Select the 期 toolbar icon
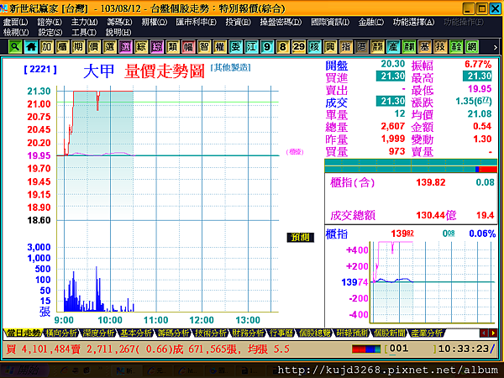The image size is (504, 378). click(78, 47)
